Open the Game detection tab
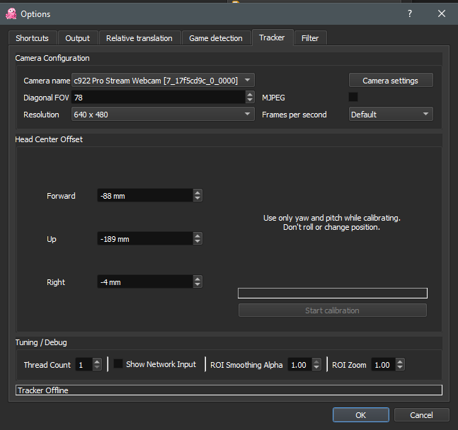 pos(216,38)
